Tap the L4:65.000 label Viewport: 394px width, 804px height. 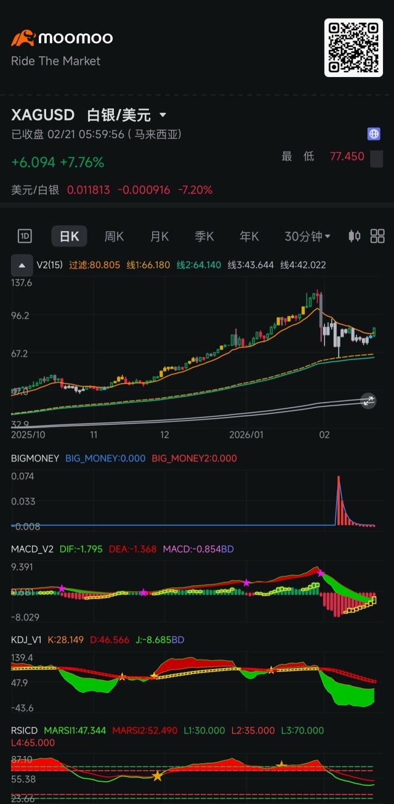[x=33, y=742]
